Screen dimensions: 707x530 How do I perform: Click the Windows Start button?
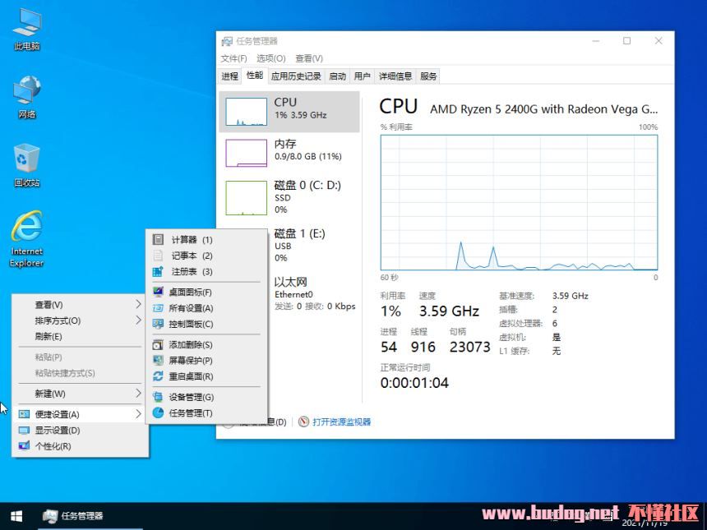(16, 516)
